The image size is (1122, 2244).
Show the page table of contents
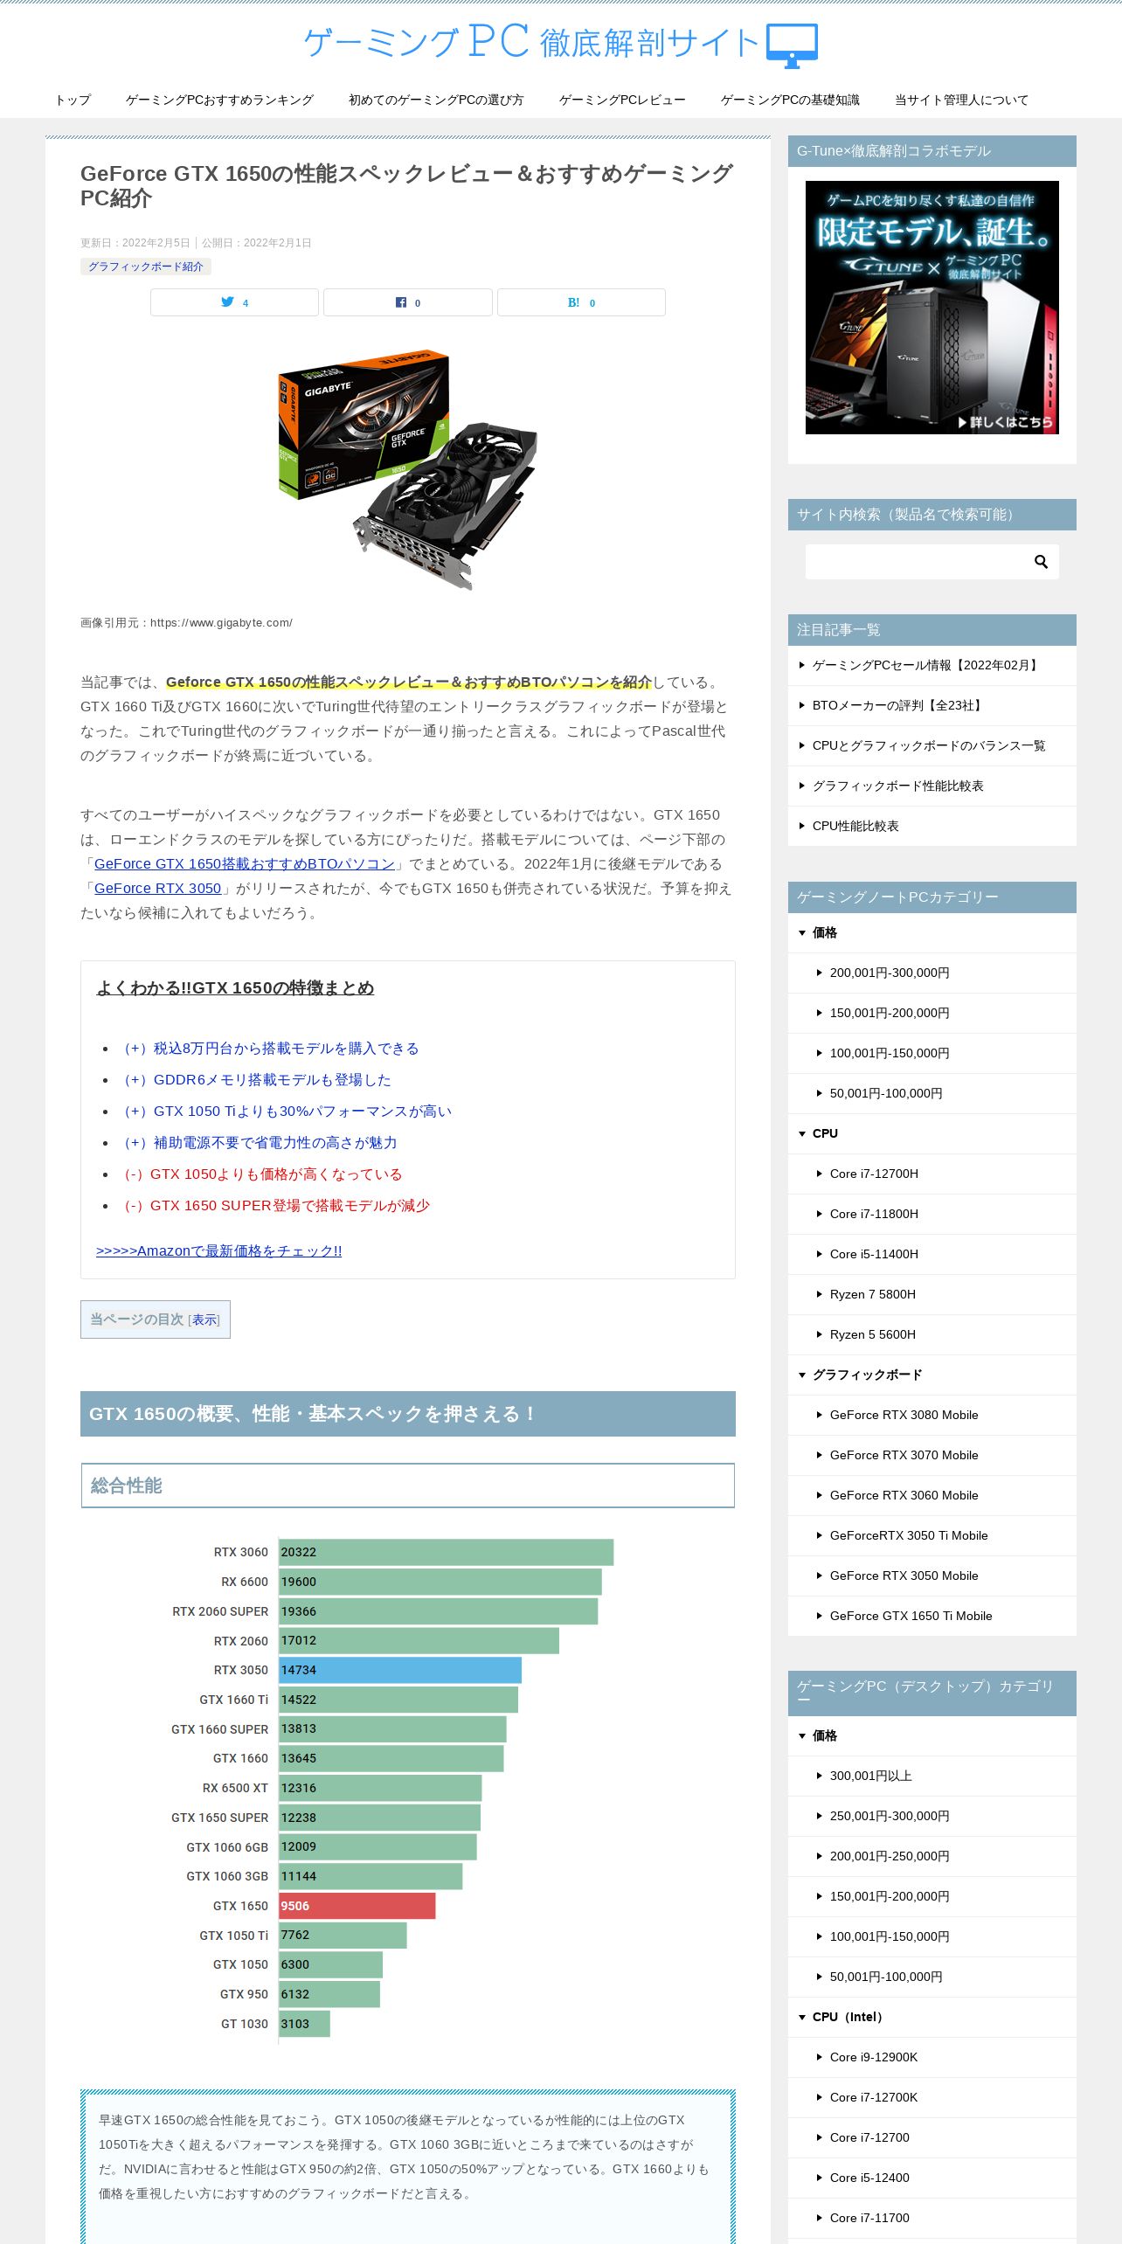[x=205, y=1319]
